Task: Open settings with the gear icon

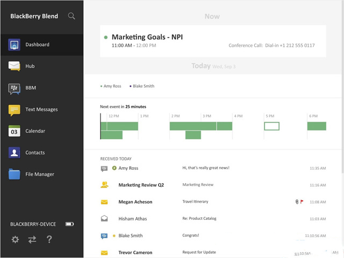Action: (15, 239)
